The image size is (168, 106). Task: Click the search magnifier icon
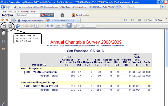[163, 7]
